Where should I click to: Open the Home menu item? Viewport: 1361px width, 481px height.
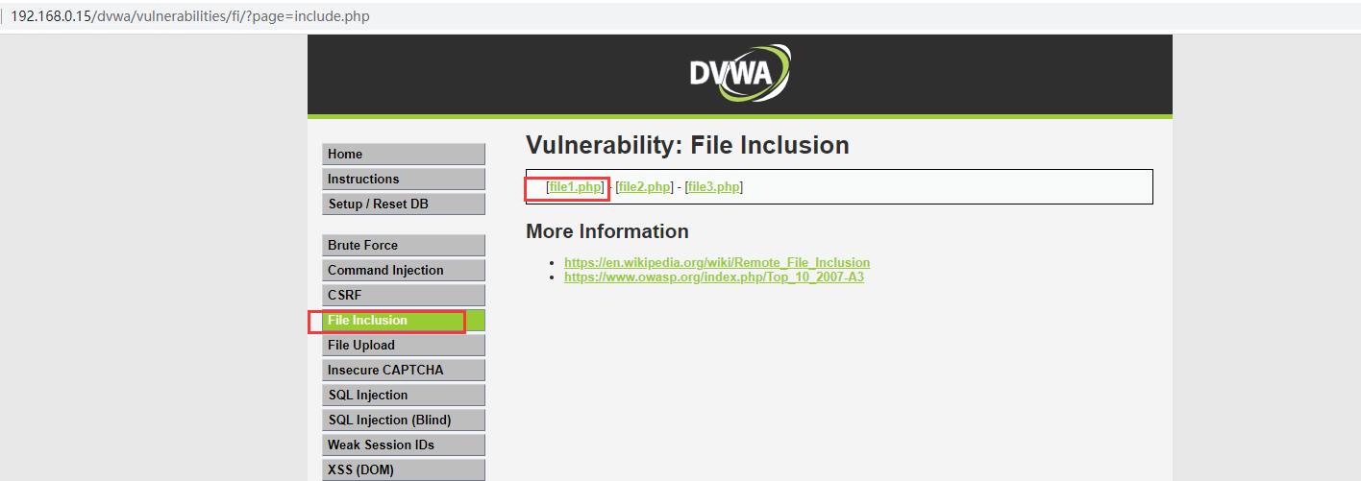point(403,155)
